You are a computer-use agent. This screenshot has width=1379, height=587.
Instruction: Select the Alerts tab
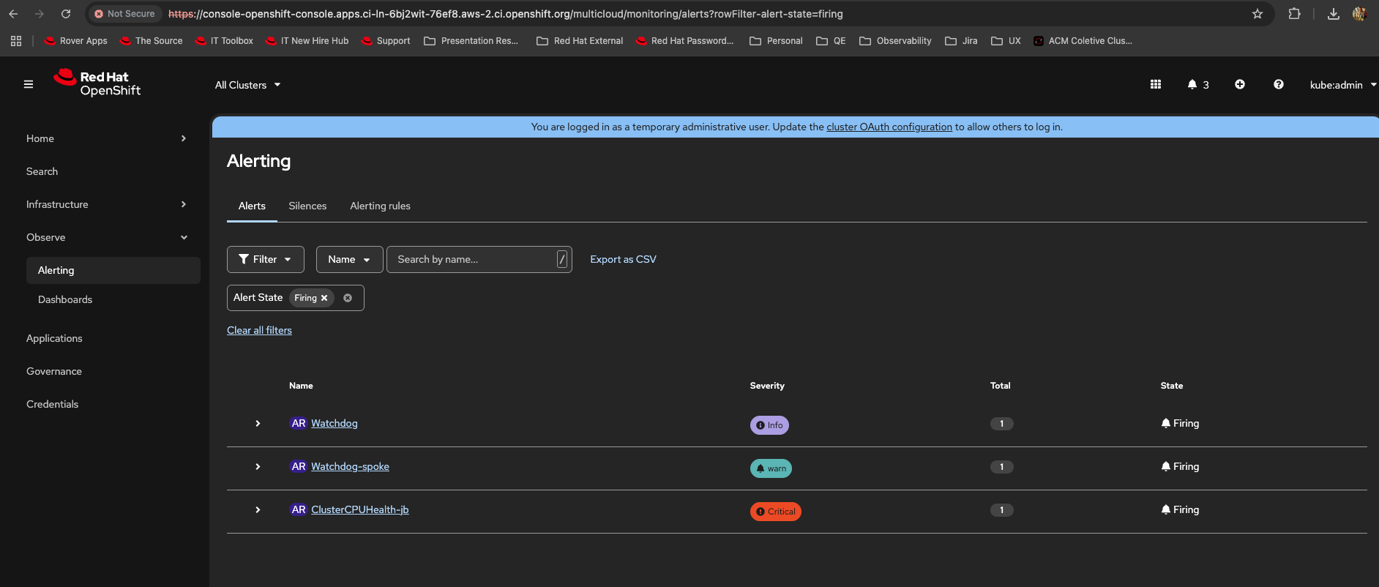click(252, 206)
